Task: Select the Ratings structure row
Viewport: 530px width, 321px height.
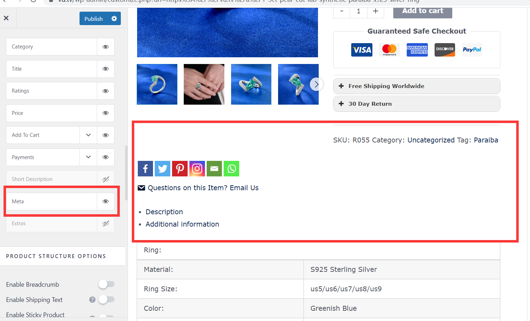Action: tap(52, 91)
